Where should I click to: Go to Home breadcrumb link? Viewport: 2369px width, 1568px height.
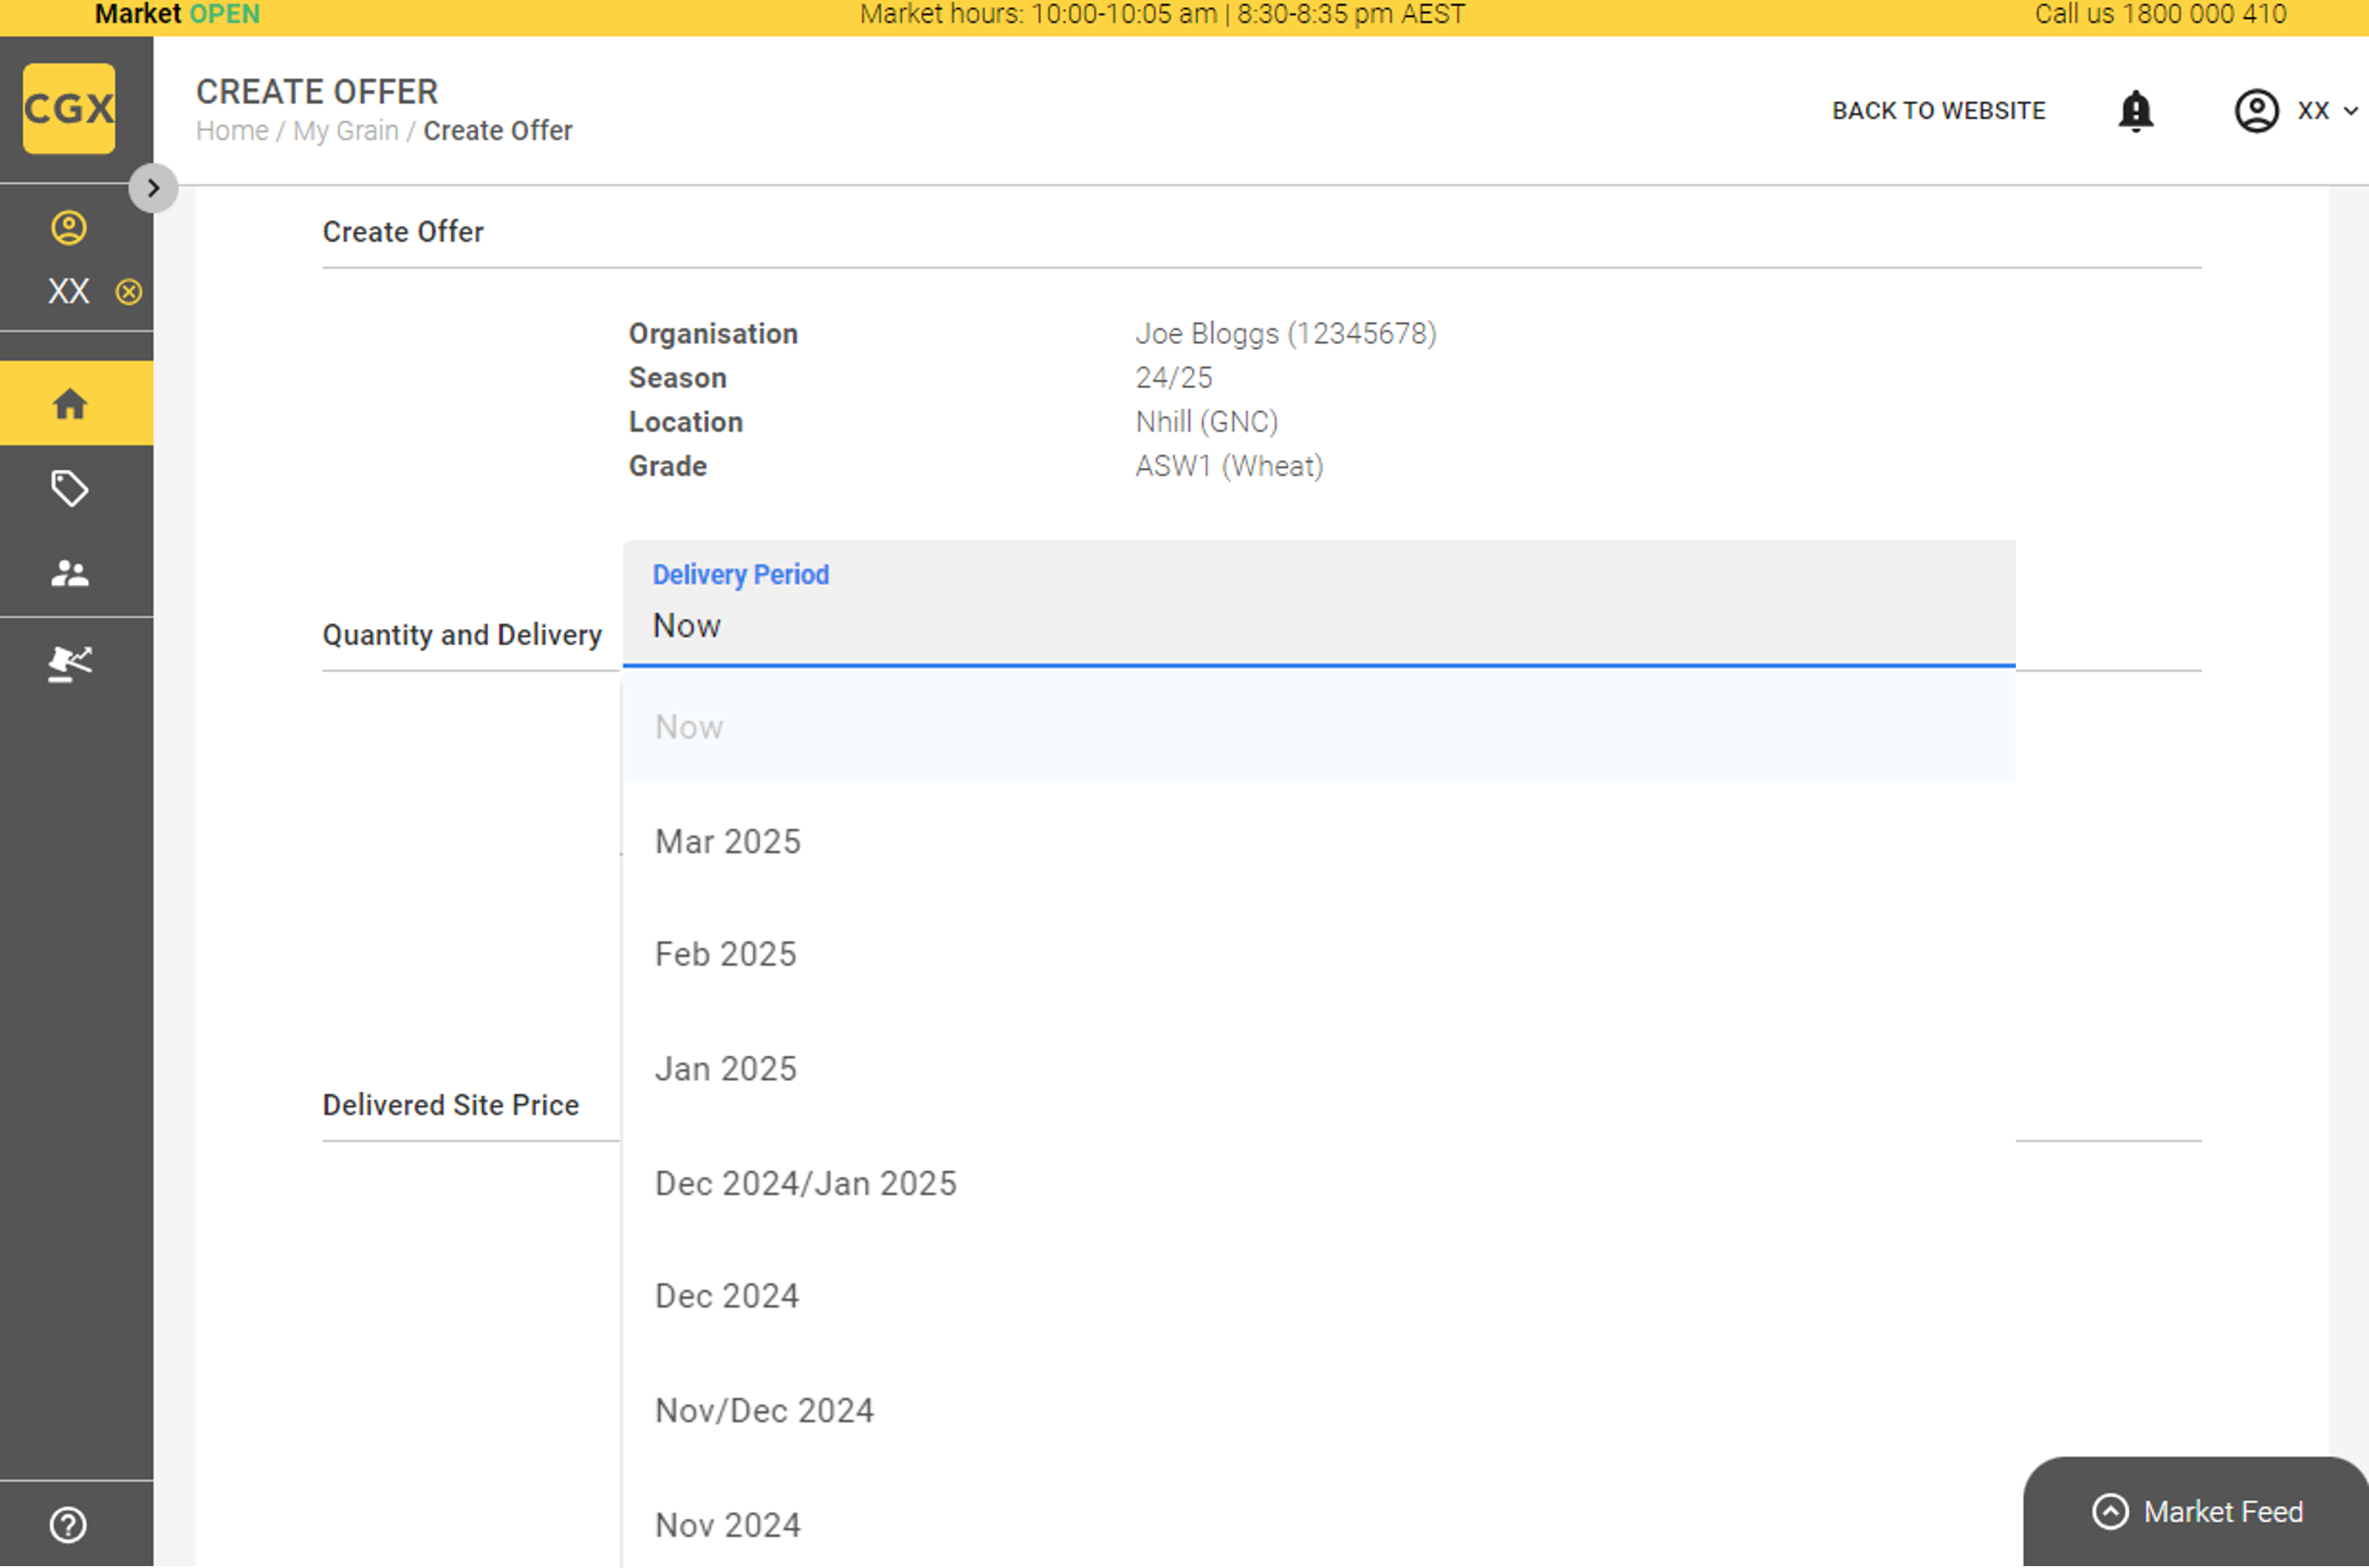point(232,131)
